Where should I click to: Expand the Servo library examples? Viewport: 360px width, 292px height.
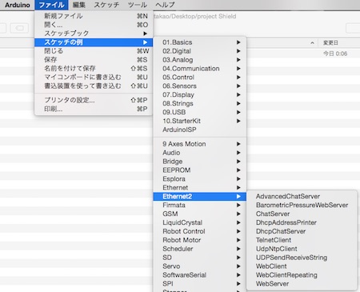[200, 266]
